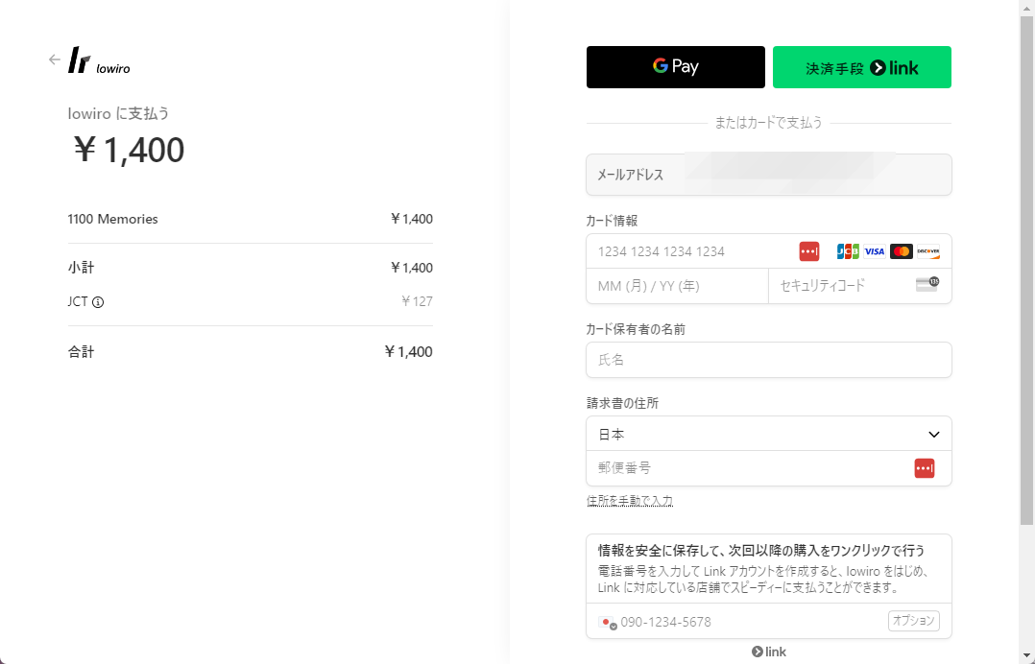The width and height of the screenshot is (1035, 664).
Task: Click password manager icon in card number field
Action: click(808, 251)
